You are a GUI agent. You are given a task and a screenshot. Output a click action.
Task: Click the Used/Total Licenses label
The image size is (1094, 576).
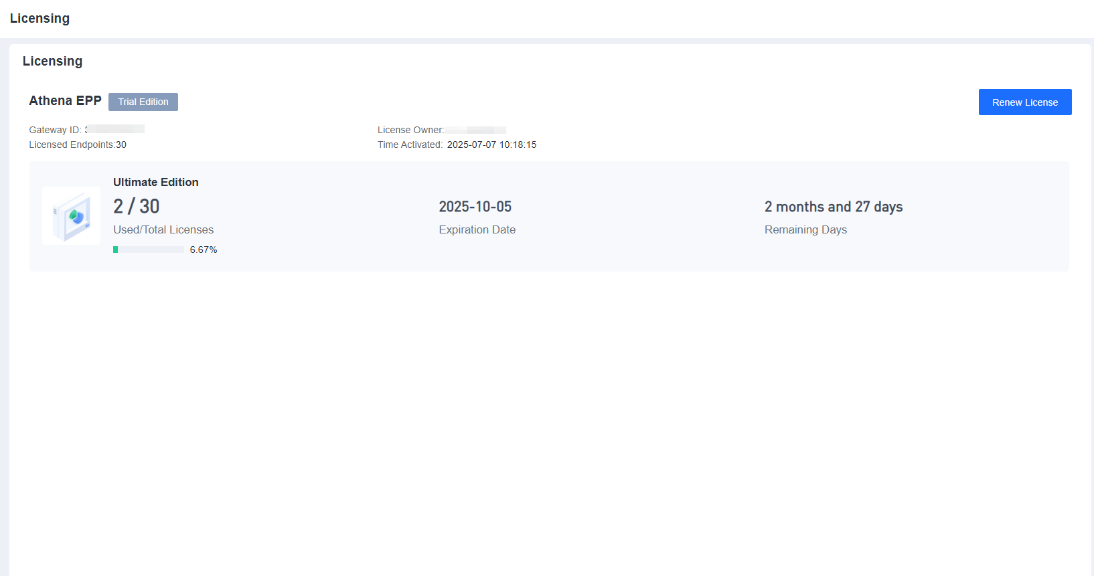(163, 229)
